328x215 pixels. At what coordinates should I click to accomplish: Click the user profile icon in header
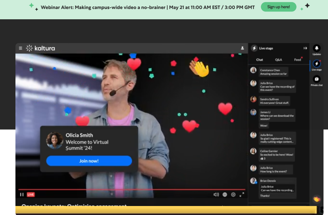click(242, 48)
